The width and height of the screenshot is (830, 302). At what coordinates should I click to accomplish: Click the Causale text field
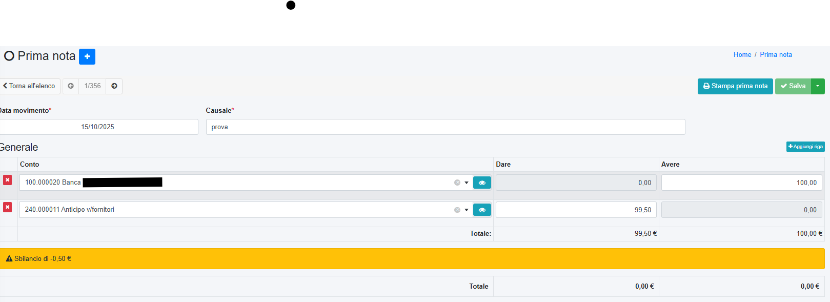445,127
